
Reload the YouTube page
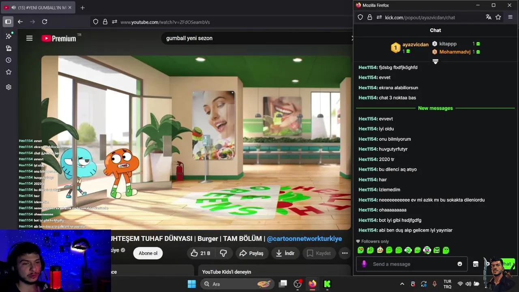pyautogui.click(x=45, y=21)
